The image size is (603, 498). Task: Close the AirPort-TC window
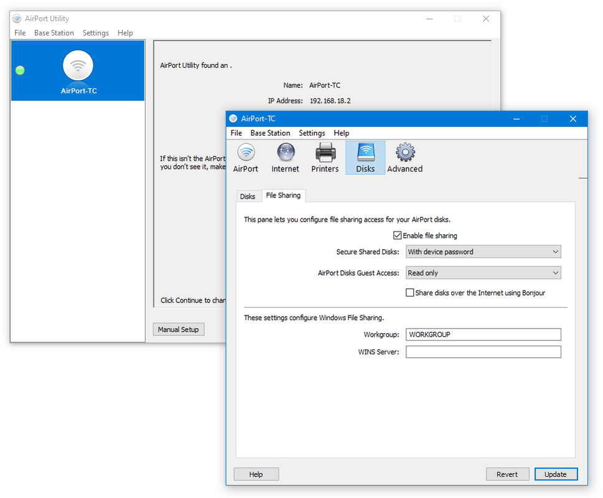coord(573,119)
